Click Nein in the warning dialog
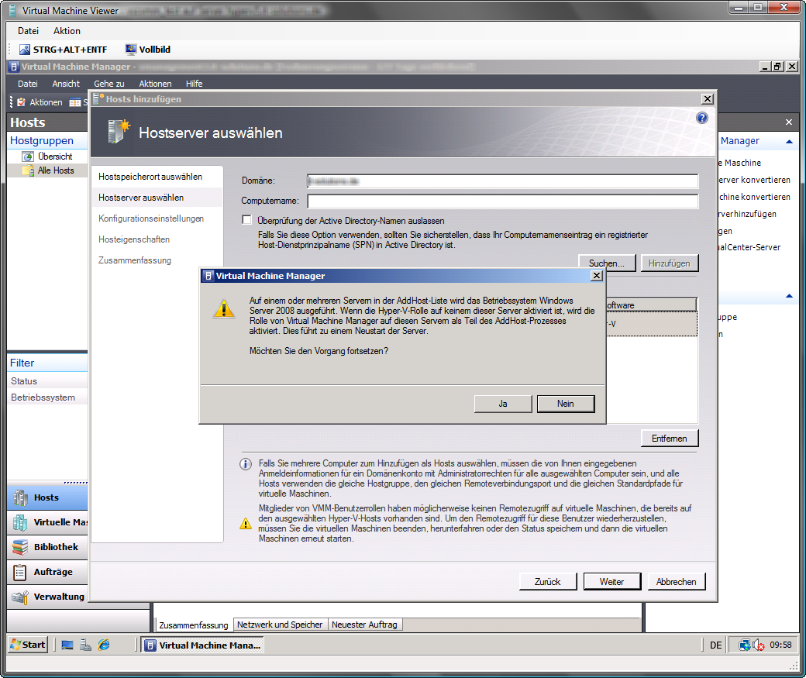806x678 pixels. click(566, 404)
